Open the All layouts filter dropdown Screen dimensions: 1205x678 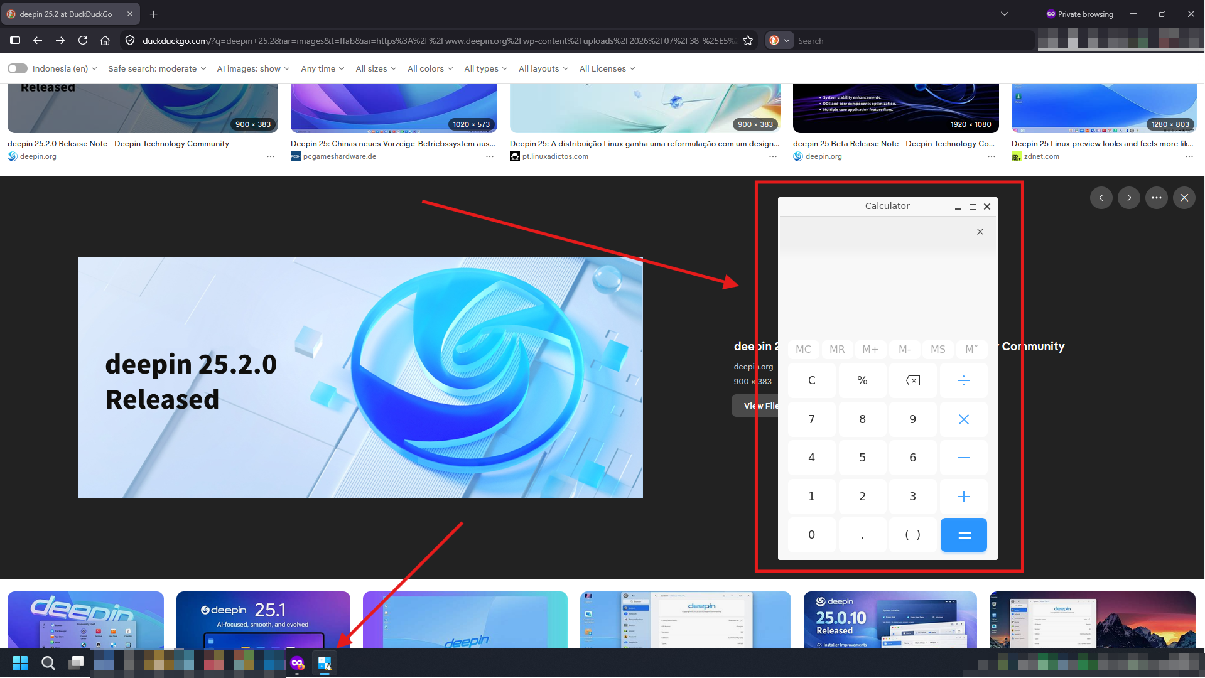pos(543,68)
